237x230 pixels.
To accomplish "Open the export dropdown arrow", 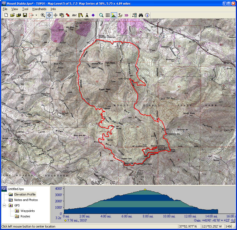I will coord(36,15).
